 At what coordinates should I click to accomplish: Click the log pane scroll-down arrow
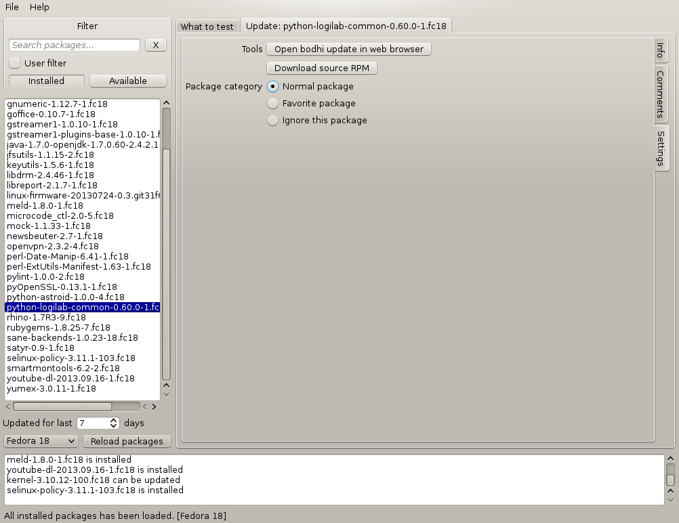click(x=670, y=501)
